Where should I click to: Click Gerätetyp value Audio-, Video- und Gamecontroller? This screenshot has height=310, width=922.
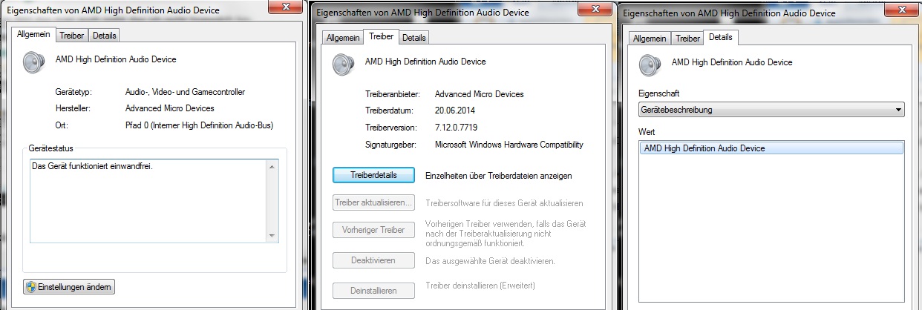click(185, 92)
